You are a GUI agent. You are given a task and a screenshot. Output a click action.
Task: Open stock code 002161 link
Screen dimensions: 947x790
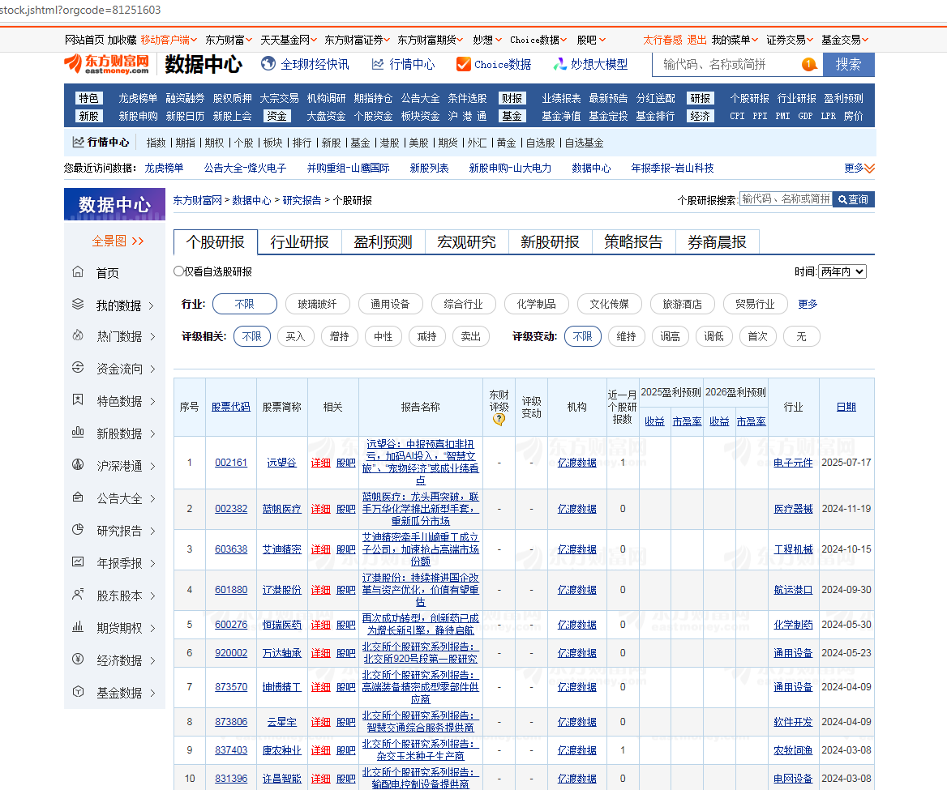pyautogui.click(x=231, y=463)
